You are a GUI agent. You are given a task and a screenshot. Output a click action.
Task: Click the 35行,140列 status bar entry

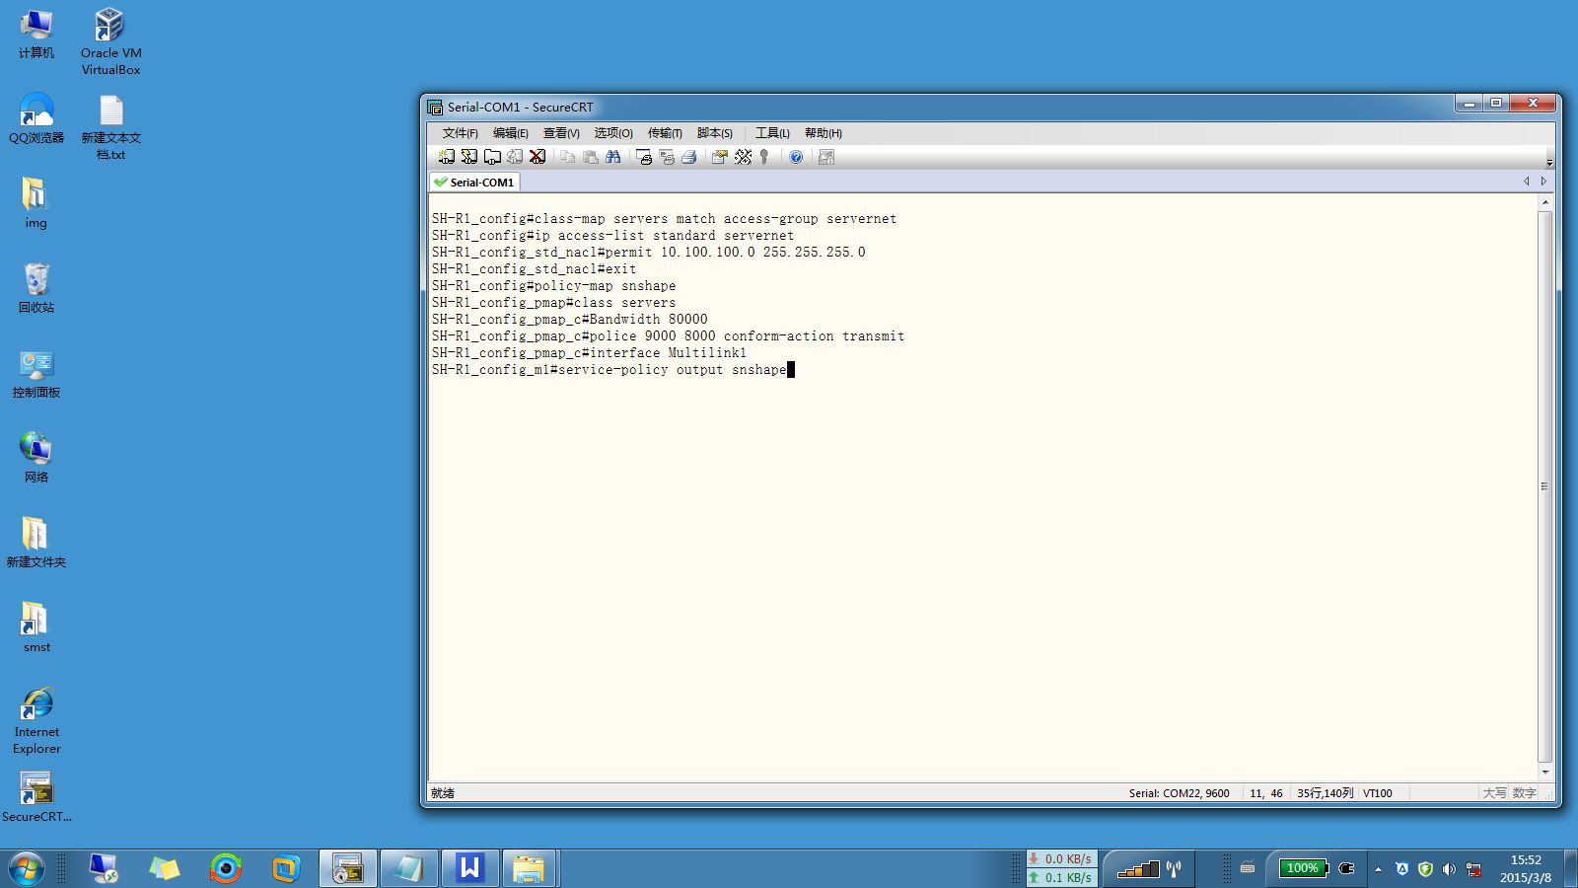click(x=1326, y=793)
